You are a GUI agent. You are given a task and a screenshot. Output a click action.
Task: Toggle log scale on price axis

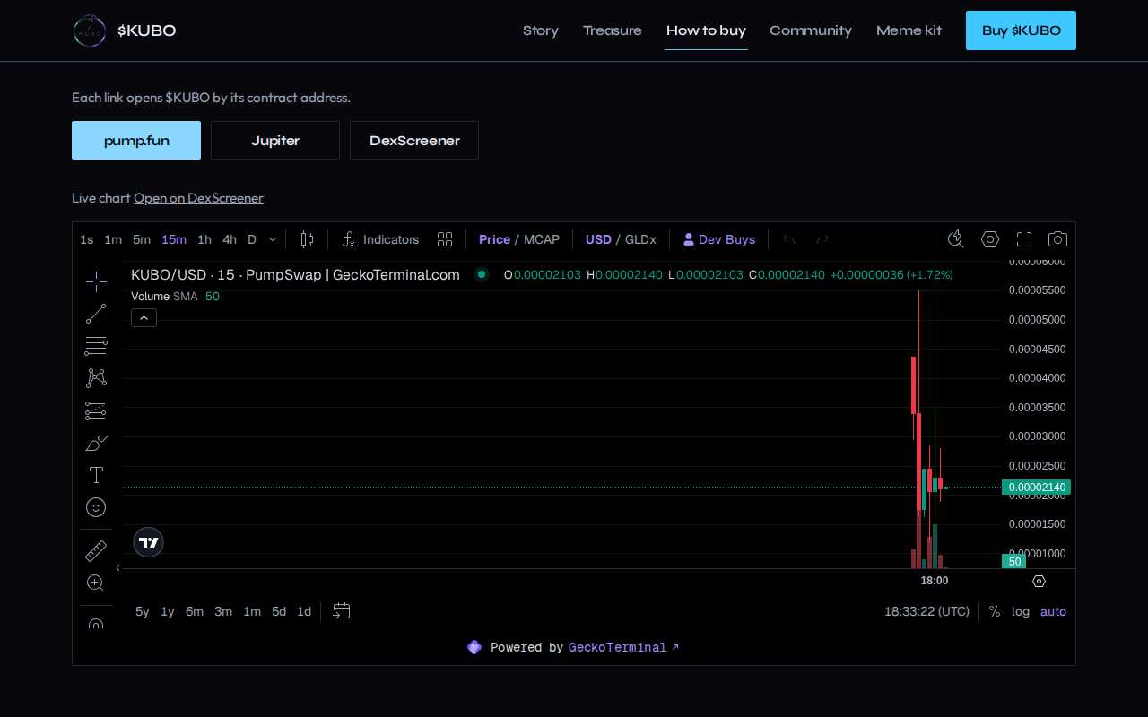click(1021, 611)
